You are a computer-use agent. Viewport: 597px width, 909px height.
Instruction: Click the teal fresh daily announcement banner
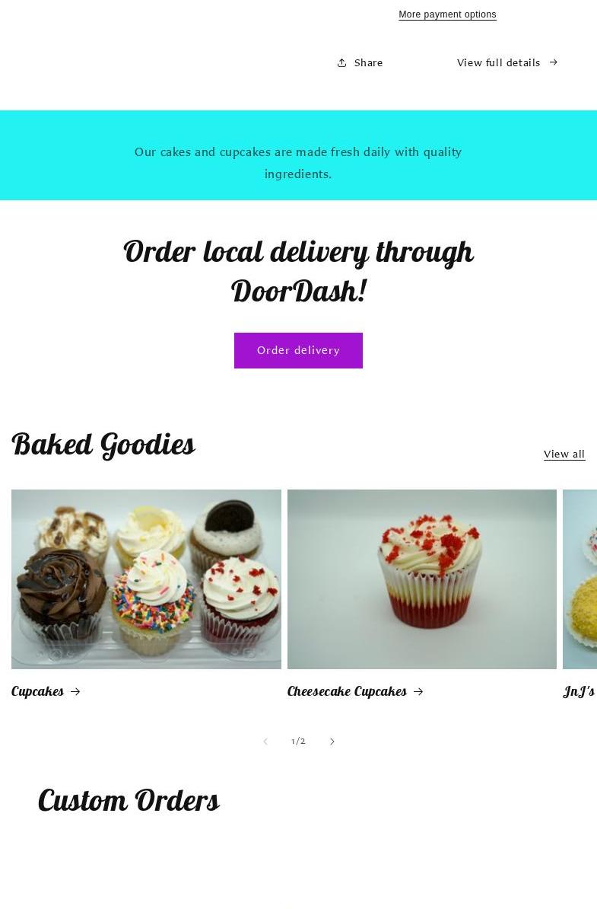click(x=298, y=155)
